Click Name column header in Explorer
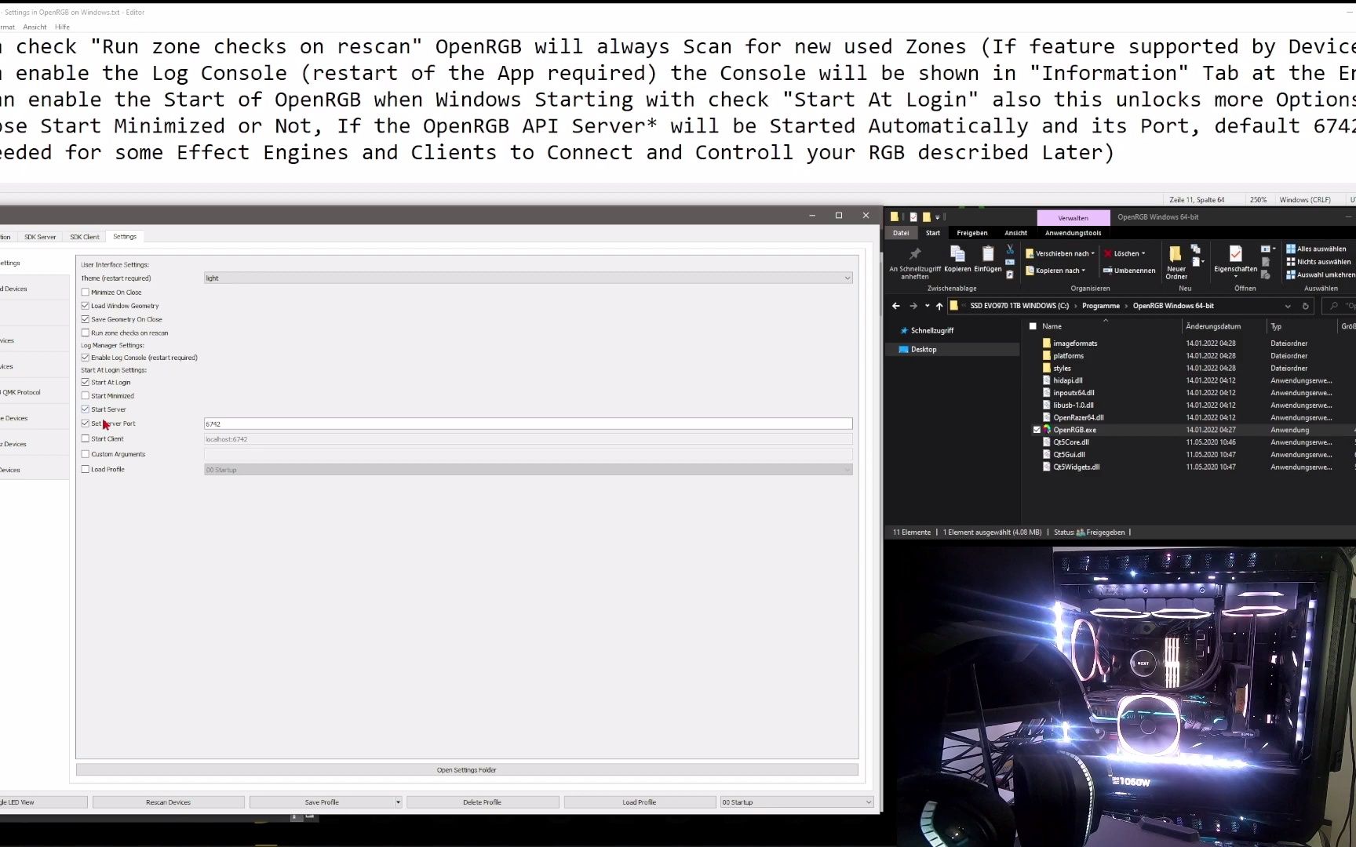This screenshot has height=847, width=1356. click(1052, 326)
